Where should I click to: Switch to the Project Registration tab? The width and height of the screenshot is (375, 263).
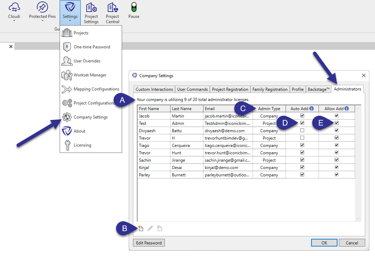pyautogui.click(x=230, y=89)
